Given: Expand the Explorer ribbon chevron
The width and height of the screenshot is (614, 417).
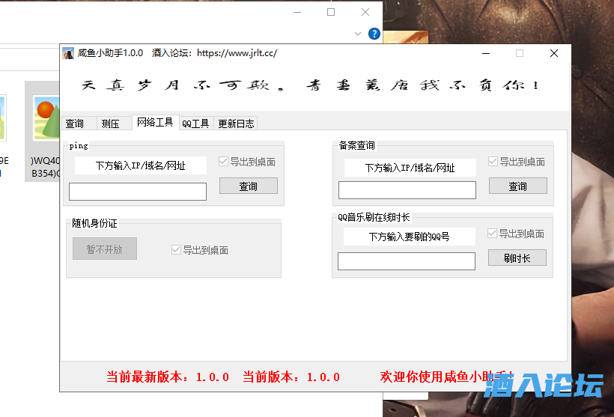Looking at the screenshot, I should [358, 34].
